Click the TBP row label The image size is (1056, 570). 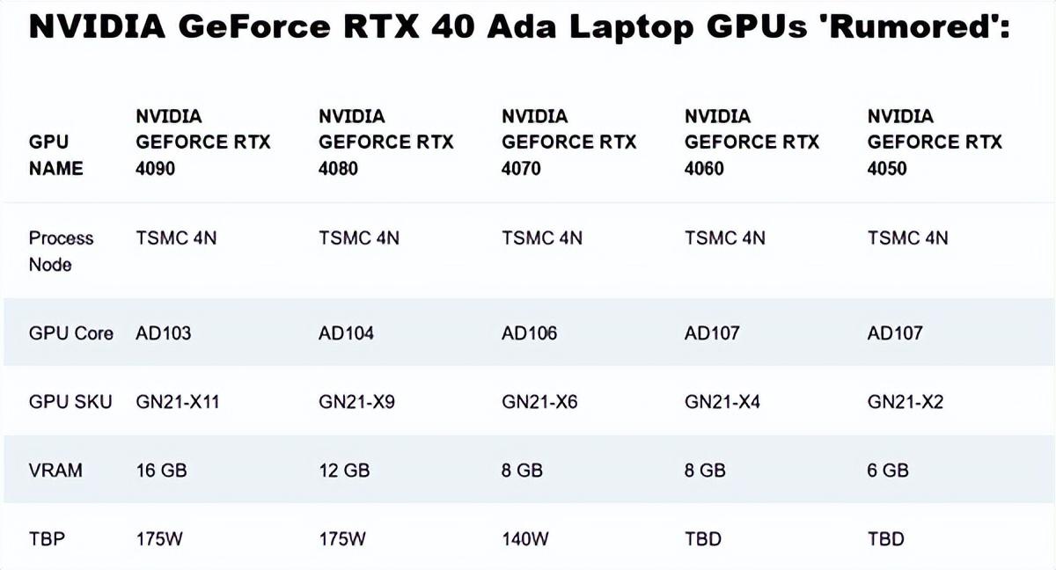(x=48, y=538)
